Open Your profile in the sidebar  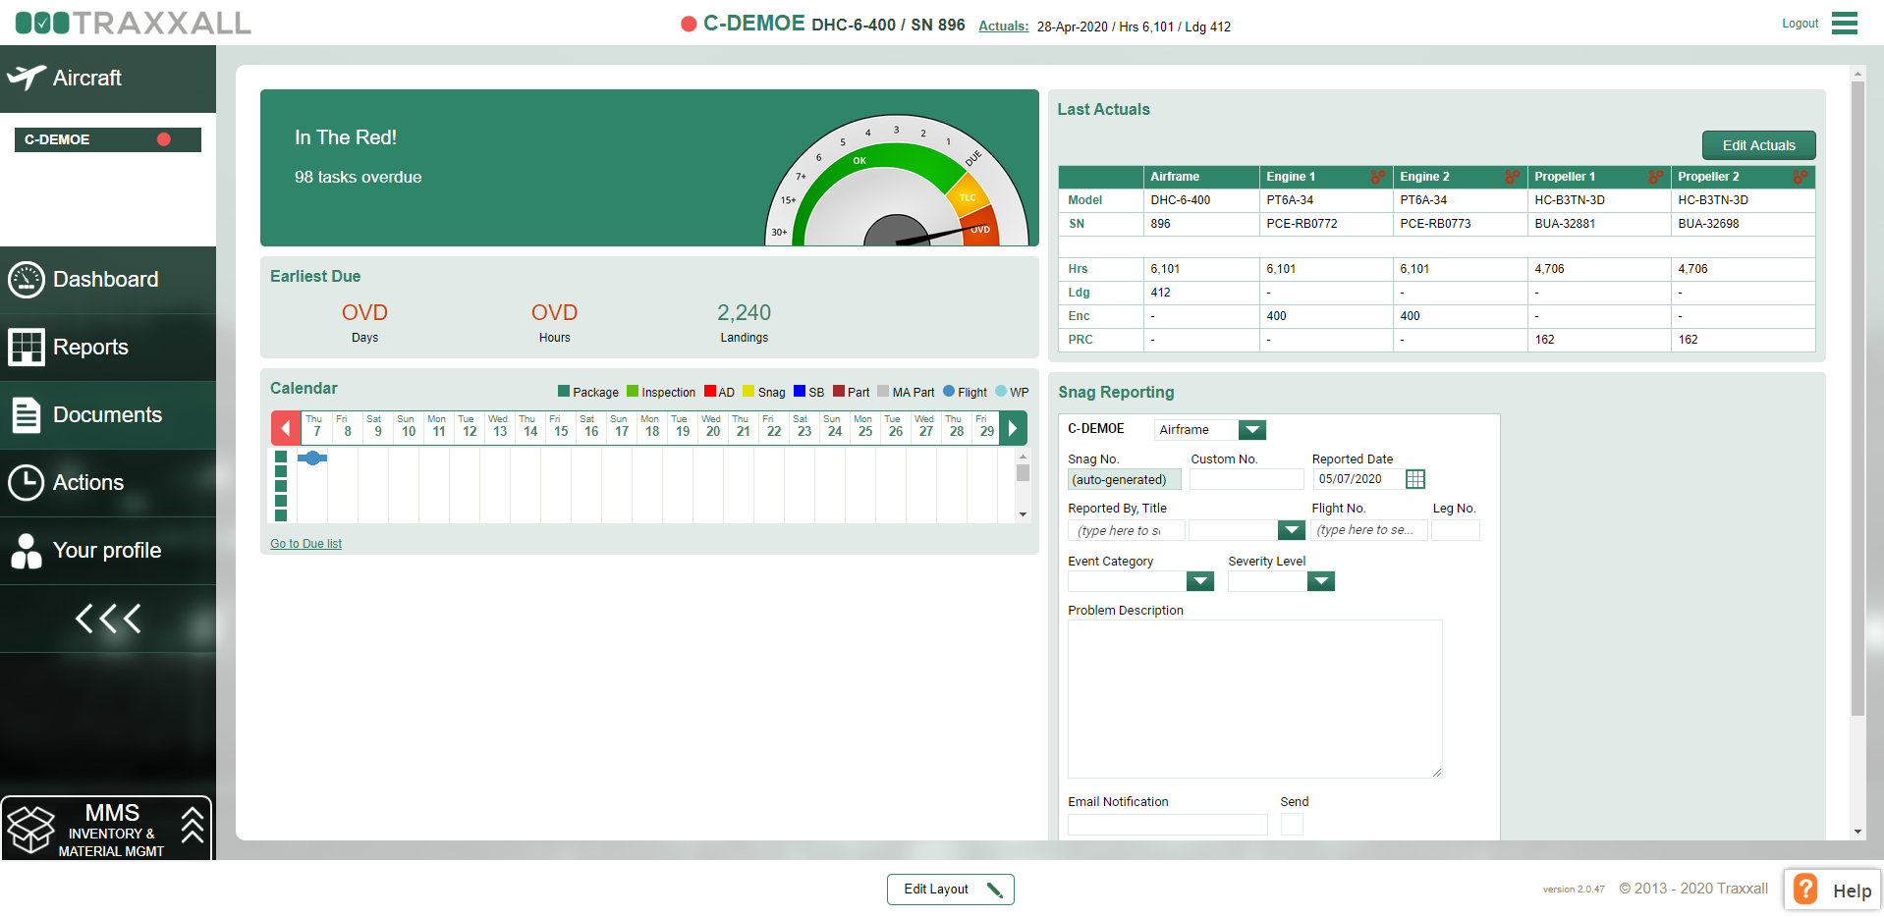tap(108, 551)
